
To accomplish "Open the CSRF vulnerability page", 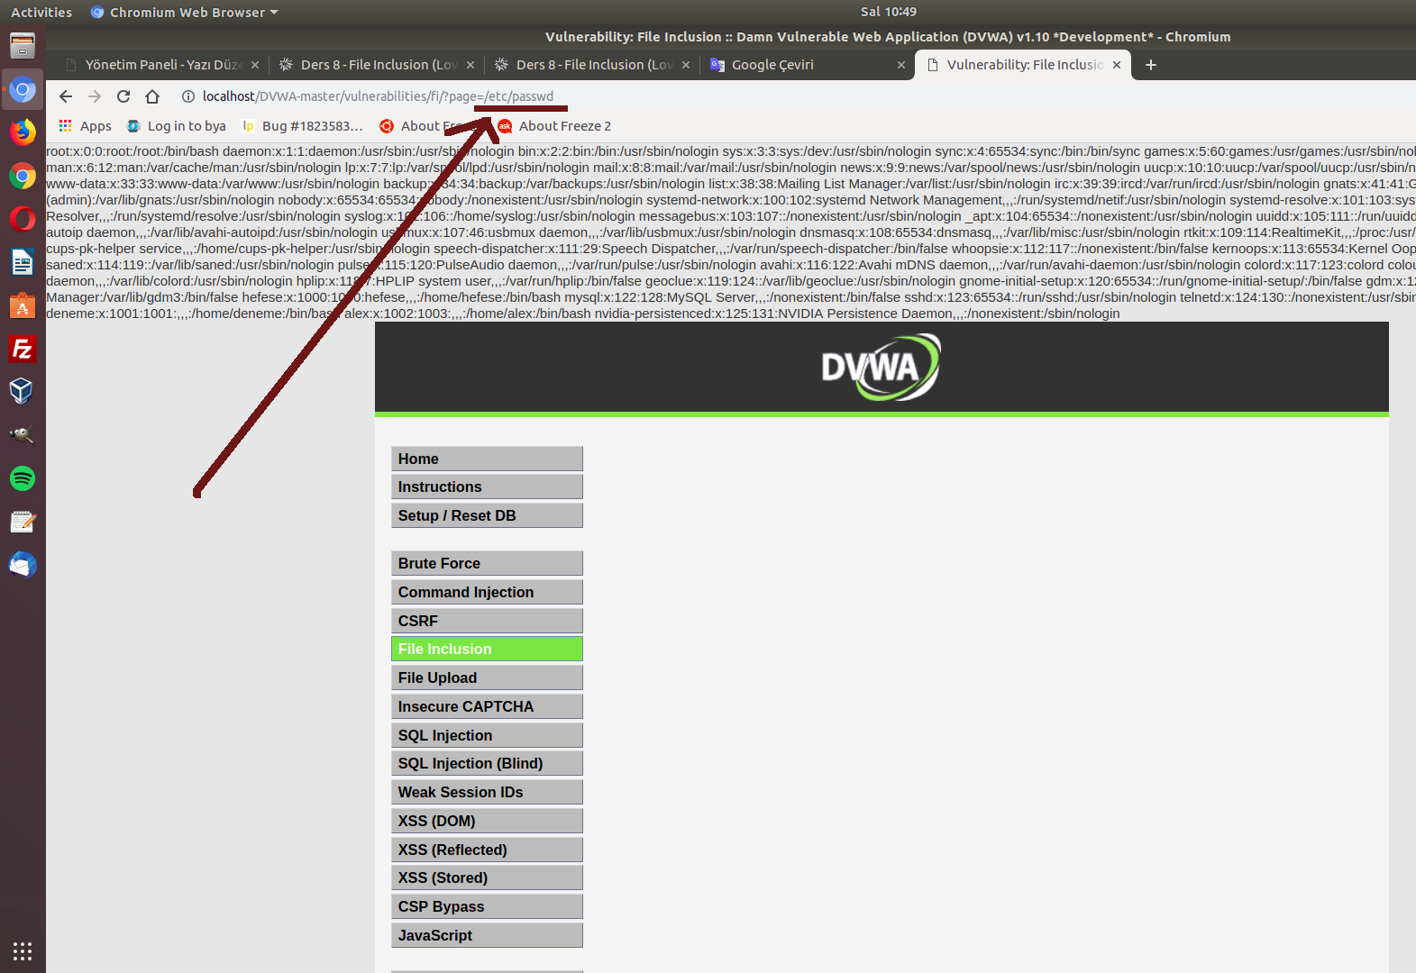I will (x=487, y=621).
